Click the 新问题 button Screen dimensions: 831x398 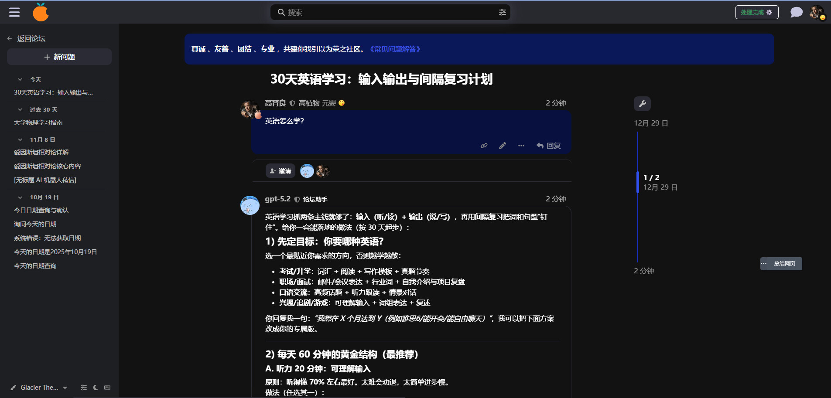click(x=59, y=57)
